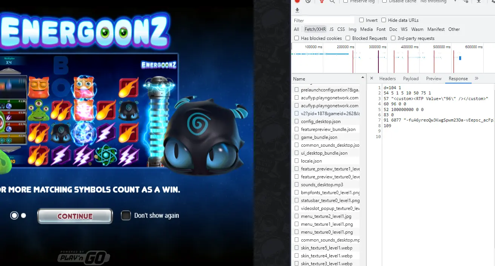Clear the network log
Viewport: 495px width, 266px height.
(x=308, y=1)
